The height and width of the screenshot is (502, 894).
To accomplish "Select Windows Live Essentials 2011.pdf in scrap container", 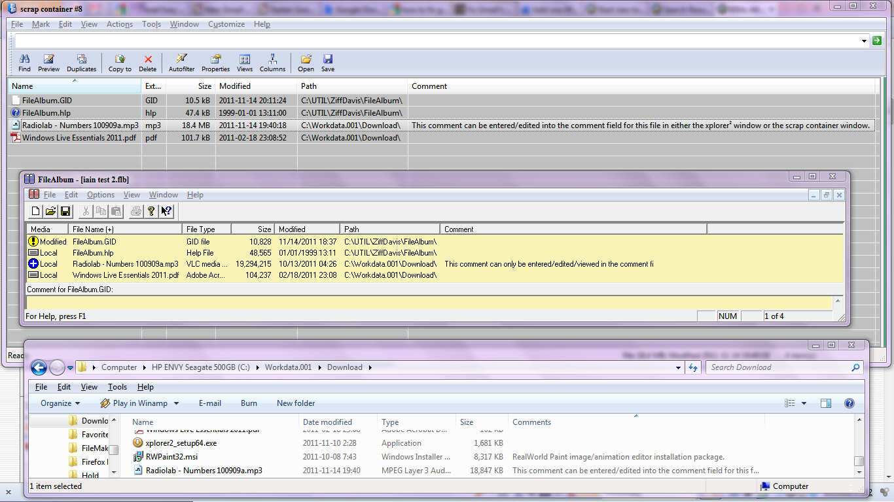I will click(x=441, y=138).
